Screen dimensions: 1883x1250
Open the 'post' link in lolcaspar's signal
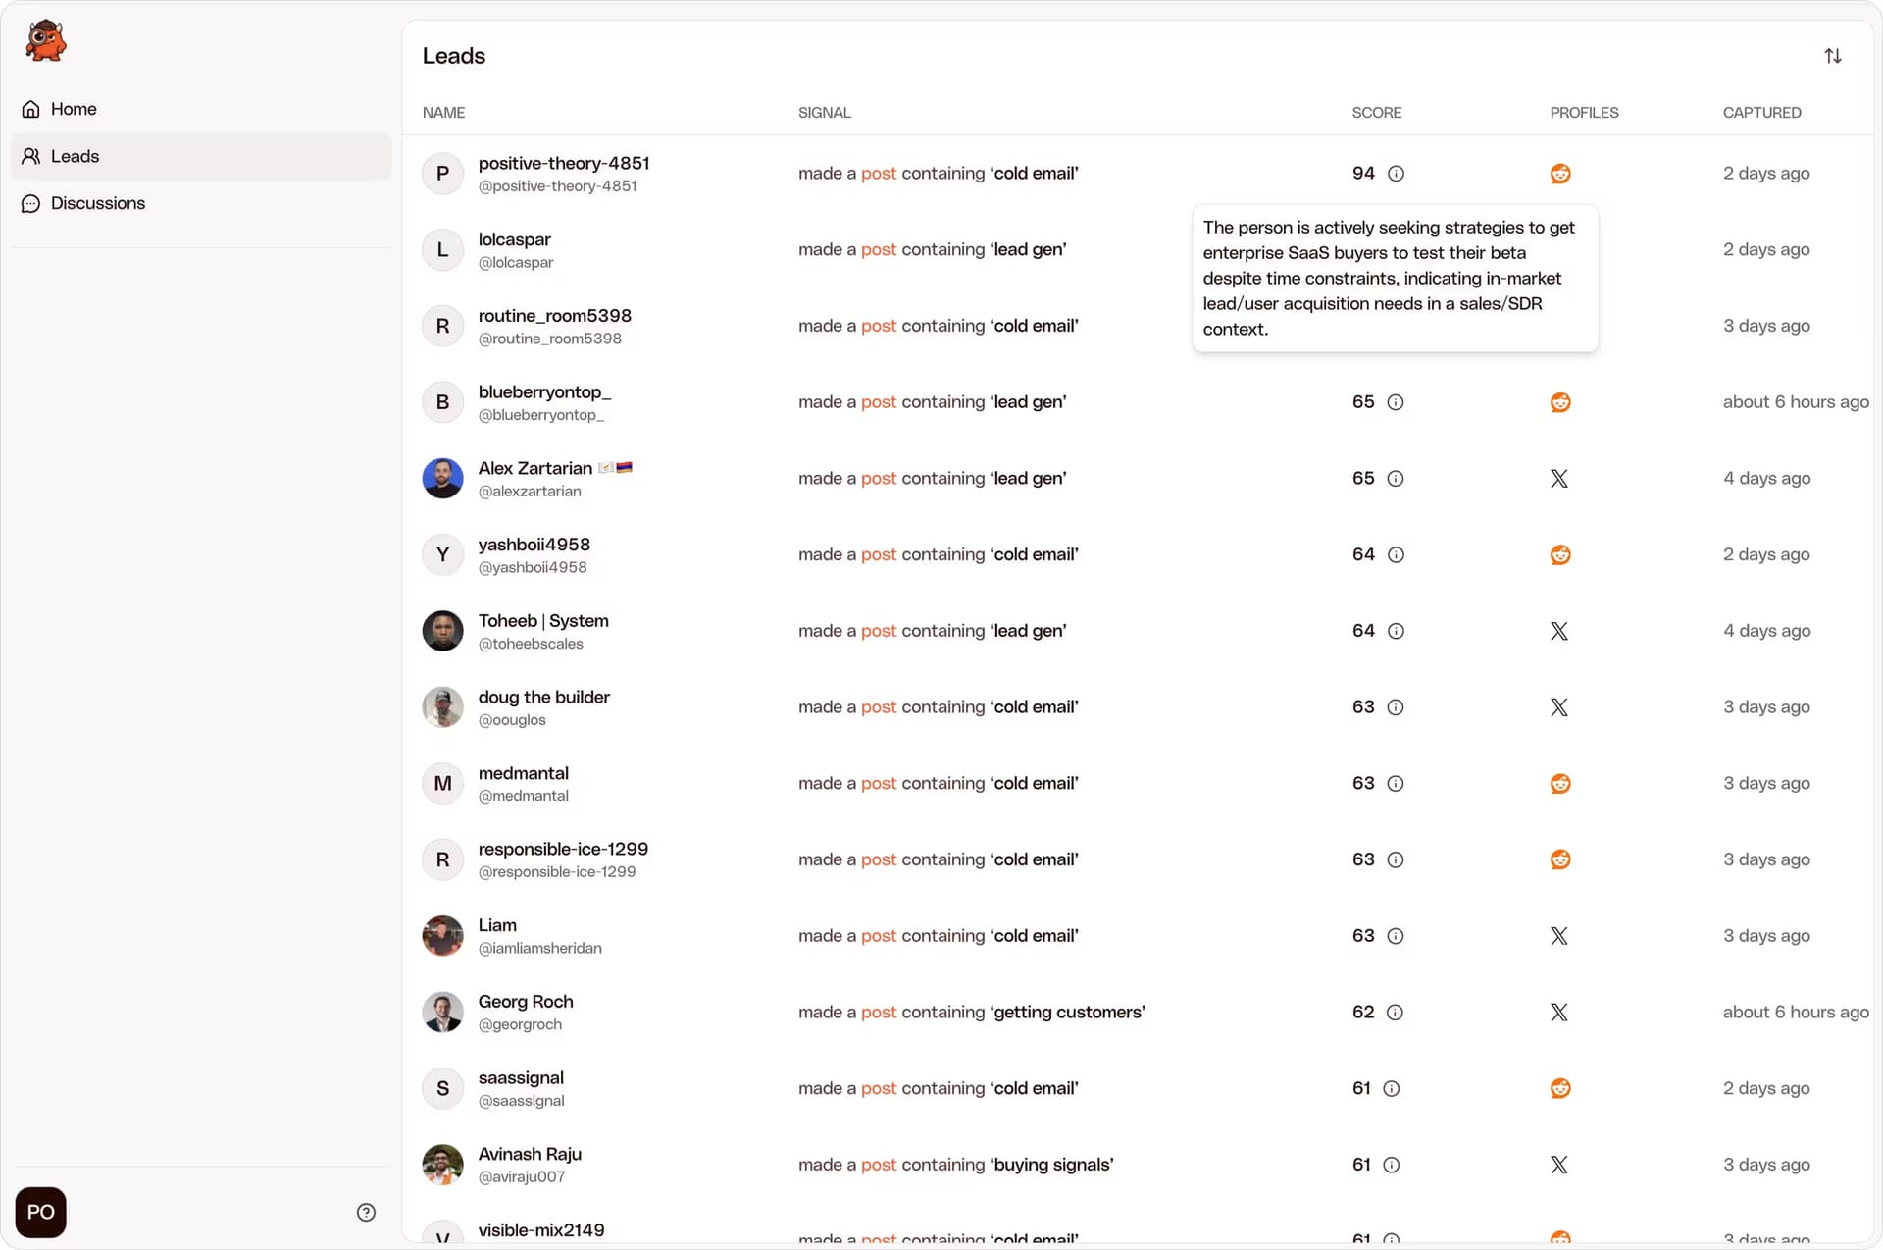(878, 249)
